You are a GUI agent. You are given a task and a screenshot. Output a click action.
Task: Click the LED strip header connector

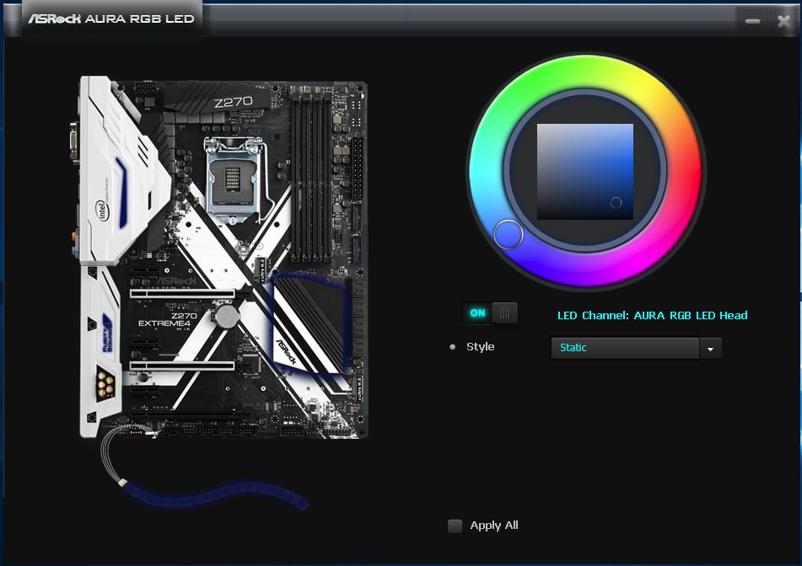123,483
